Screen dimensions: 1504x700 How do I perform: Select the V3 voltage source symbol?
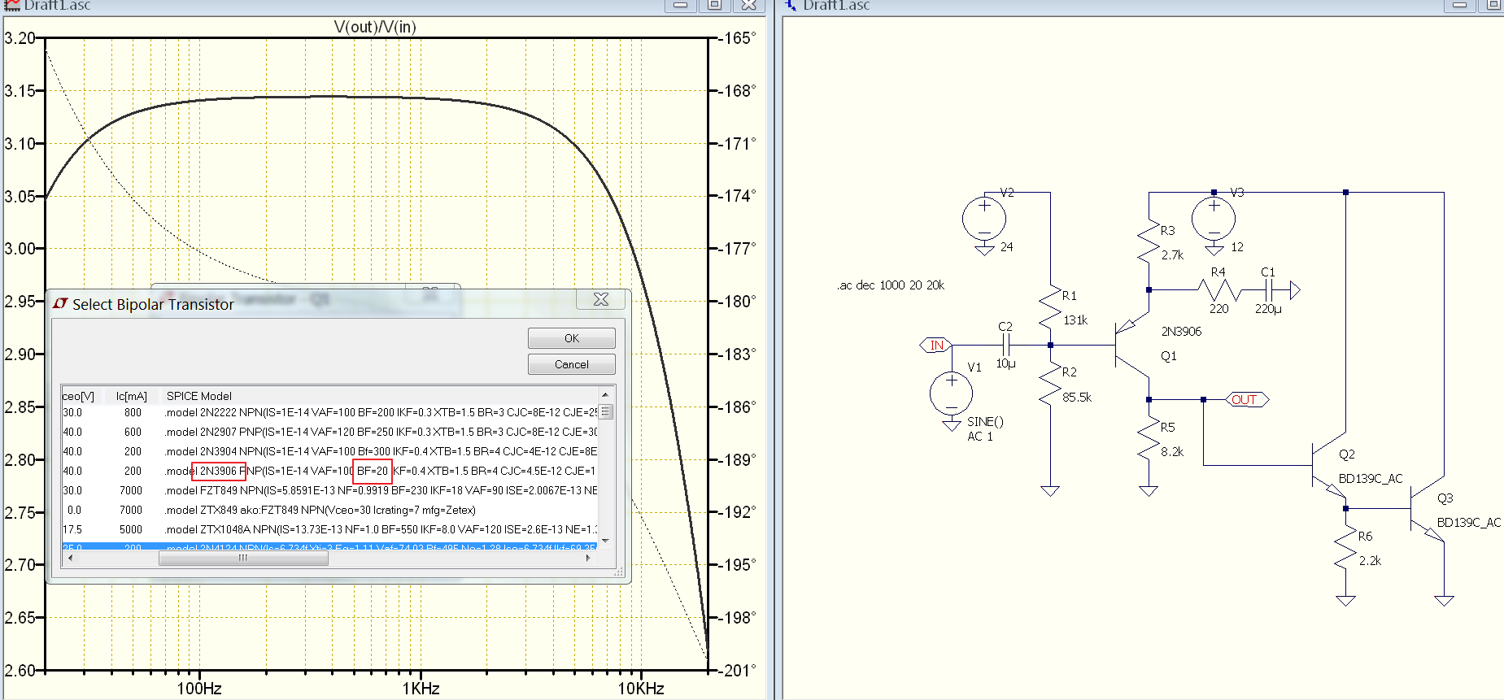click(x=1214, y=219)
